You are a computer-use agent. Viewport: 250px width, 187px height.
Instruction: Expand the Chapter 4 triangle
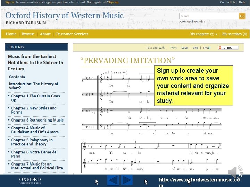coord(9,127)
